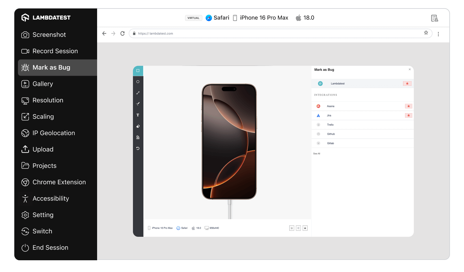
Task: Pick the line drawing tool
Action: (x=138, y=93)
